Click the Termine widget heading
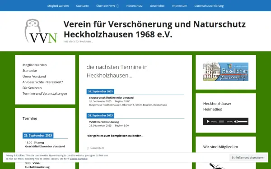The height and width of the screenshot is (169, 271). click(x=30, y=119)
